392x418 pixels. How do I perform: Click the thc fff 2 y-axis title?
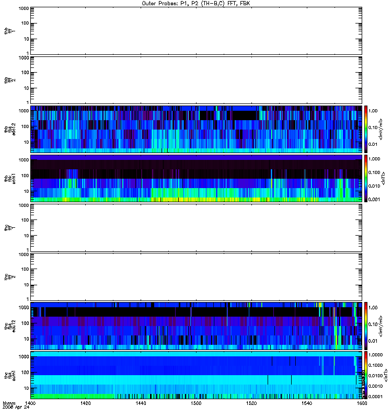[x=9, y=277]
